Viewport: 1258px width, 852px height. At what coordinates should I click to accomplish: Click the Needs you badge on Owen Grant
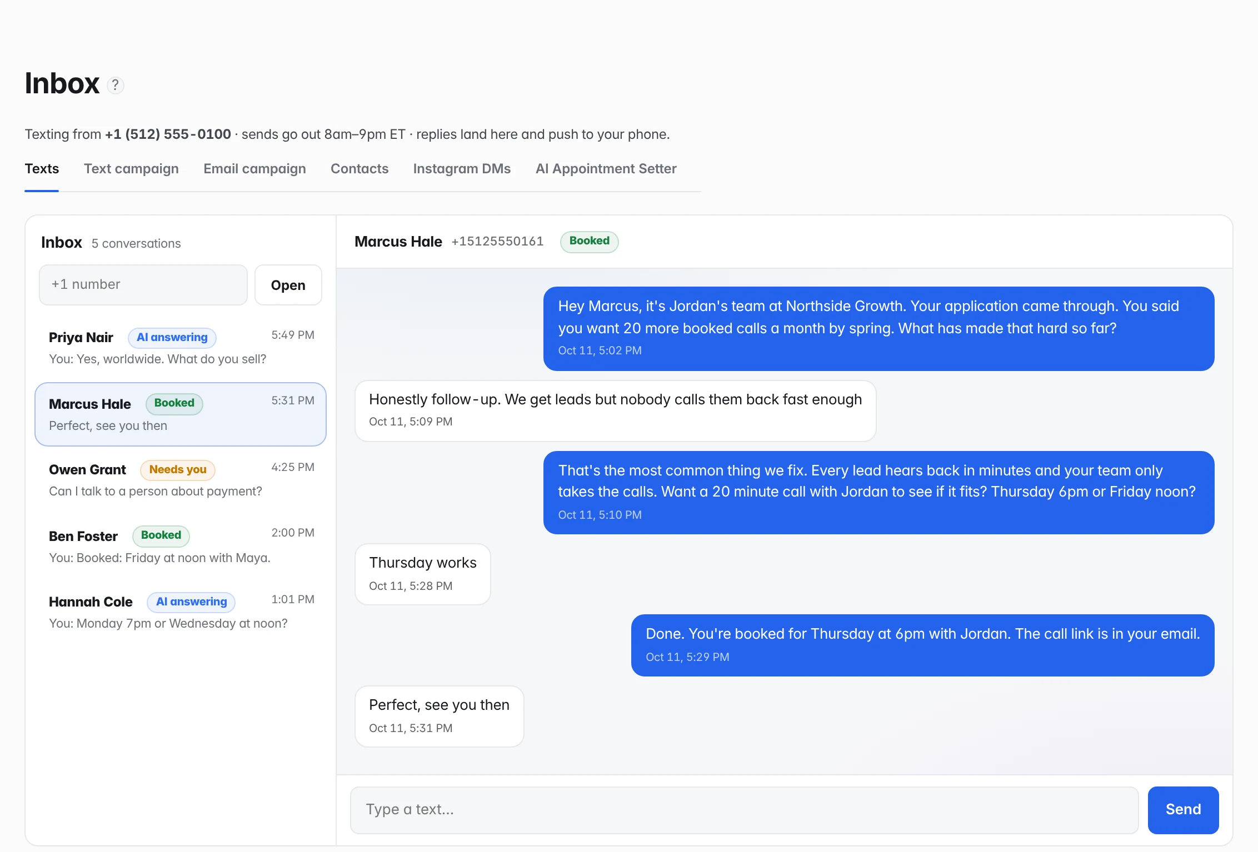pyautogui.click(x=178, y=470)
